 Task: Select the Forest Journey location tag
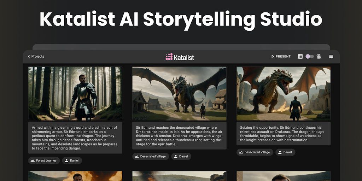coord(44,160)
